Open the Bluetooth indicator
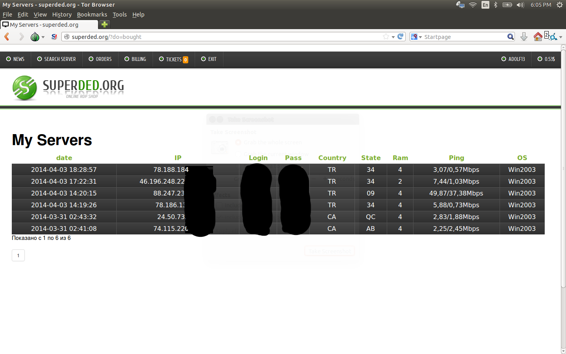The height and width of the screenshot is (354, 566). [x=496, y=5]
